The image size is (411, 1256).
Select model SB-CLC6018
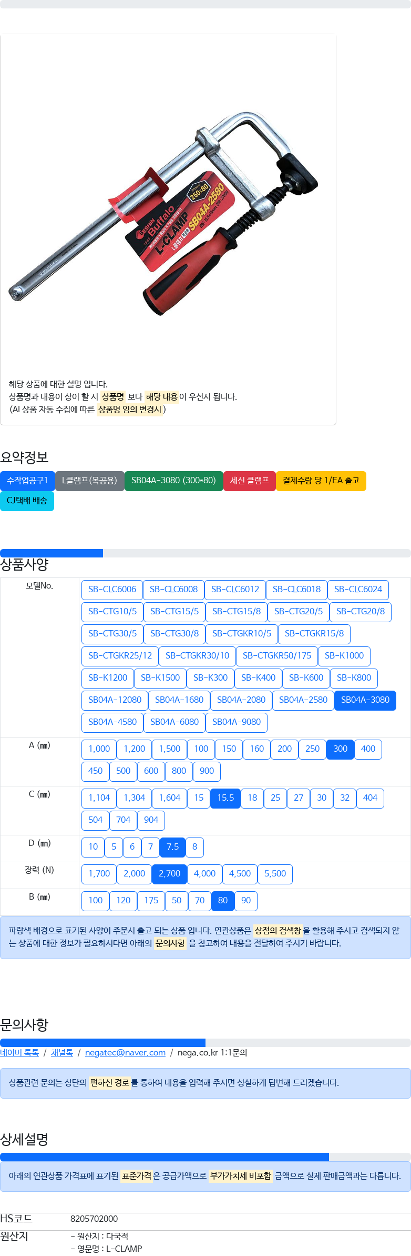pyautogui.click(x=296, y=590)
